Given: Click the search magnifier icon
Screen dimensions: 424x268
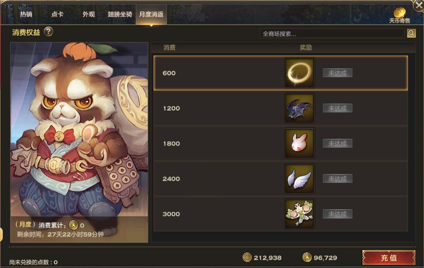Looking at the screenshot, I should pos(411,33).
